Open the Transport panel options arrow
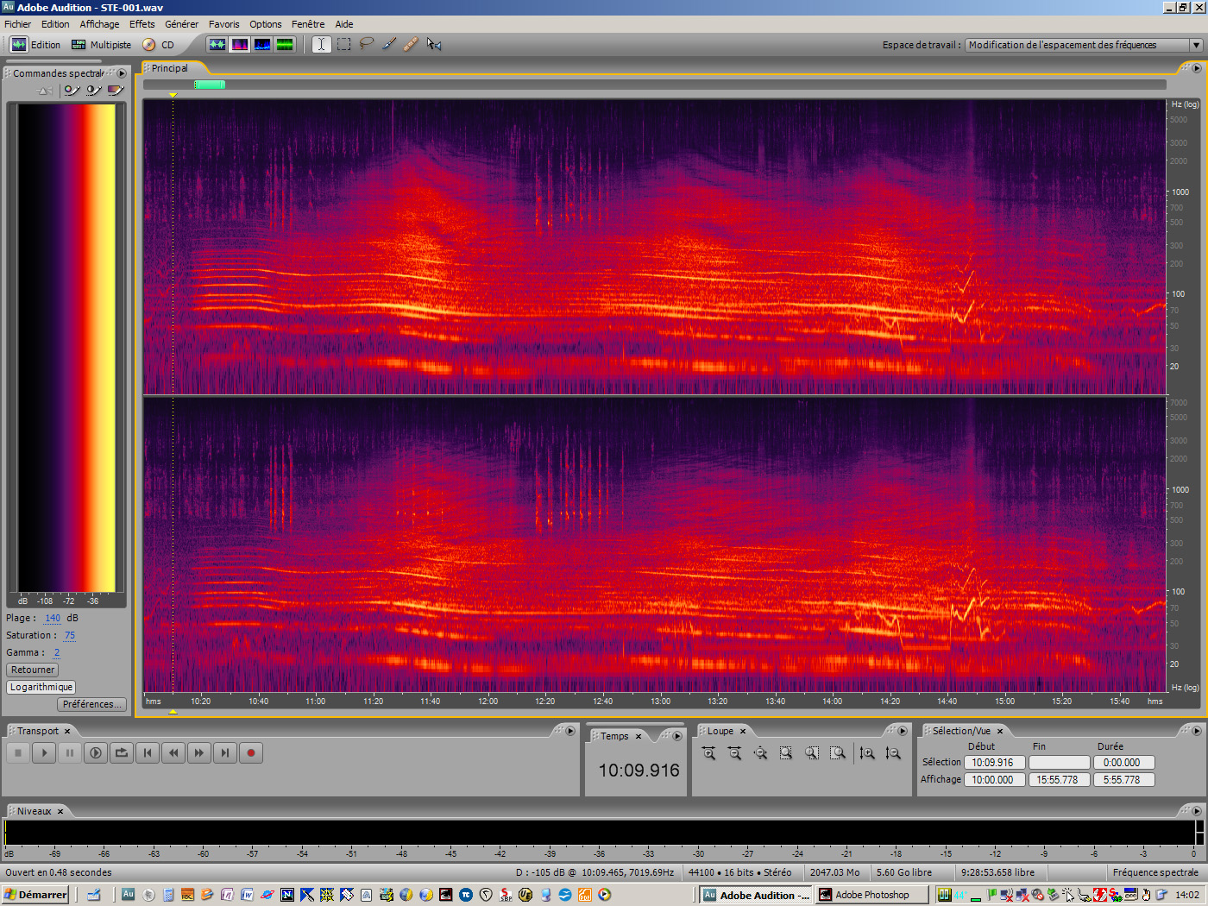The width and height of the screenshot is (1208, 906). point(569,731)
